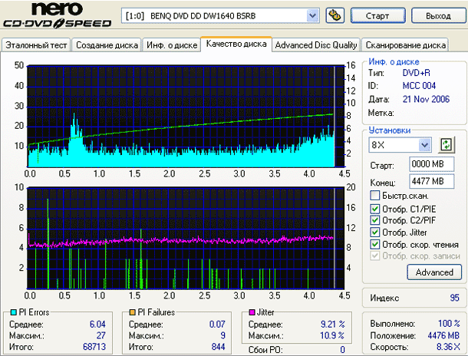468x356 pixels.
Task: Click the magenta Jitter legend swatch
Action: click(251, 312)
